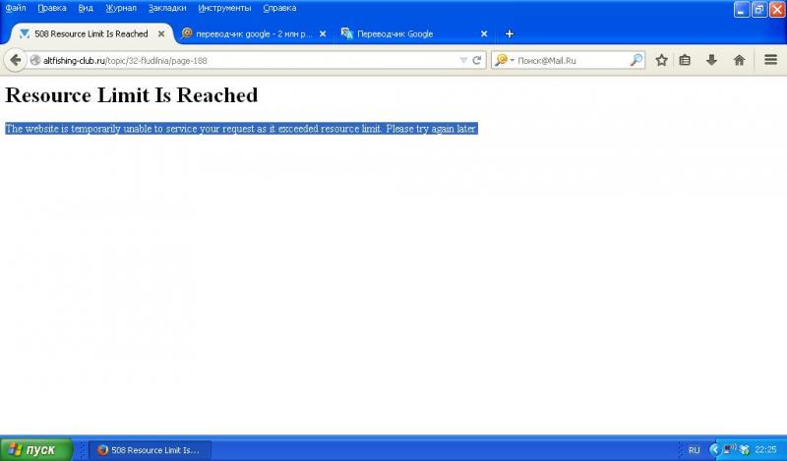Open the search engine selector dropdown

[x=504, y=60]
